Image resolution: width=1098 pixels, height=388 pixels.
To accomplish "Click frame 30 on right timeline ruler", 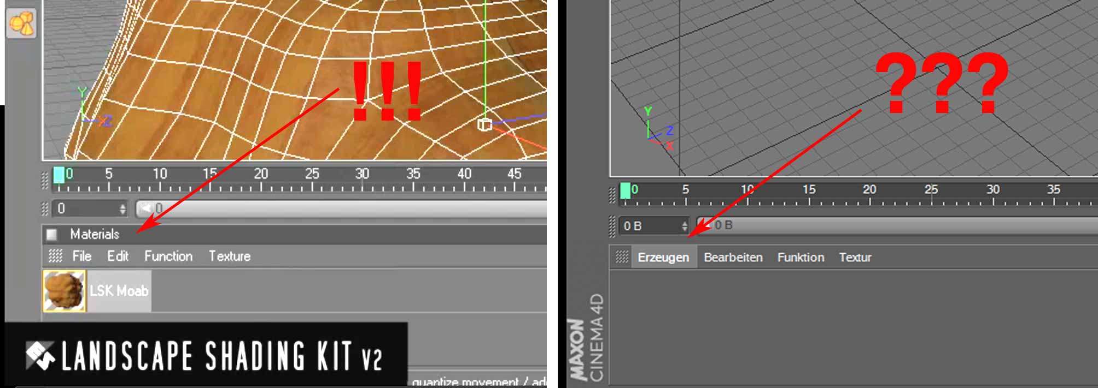I will [993, 189].
